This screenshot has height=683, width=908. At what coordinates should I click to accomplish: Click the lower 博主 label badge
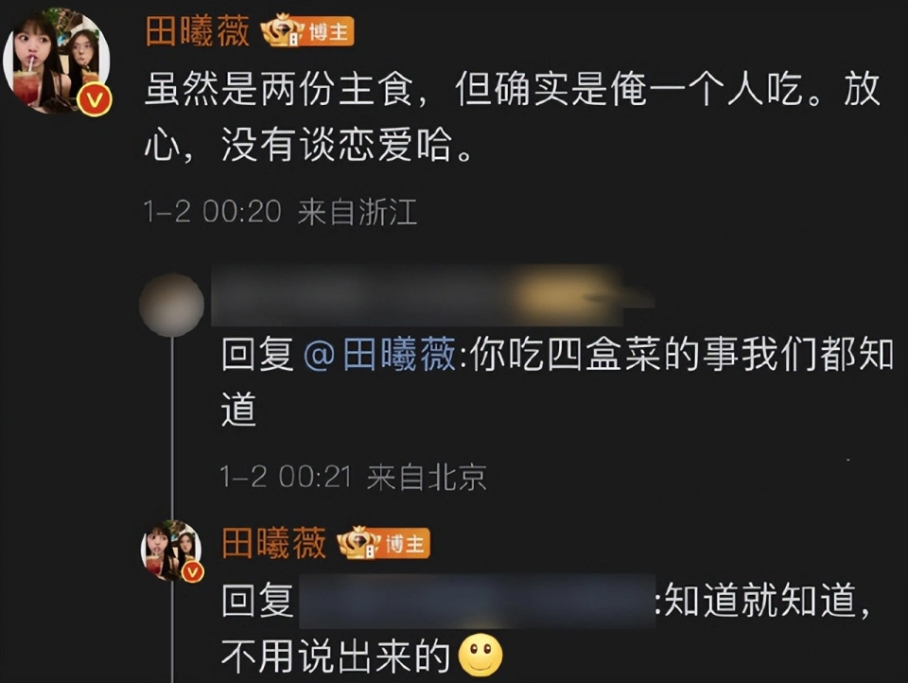pos(406,544)
